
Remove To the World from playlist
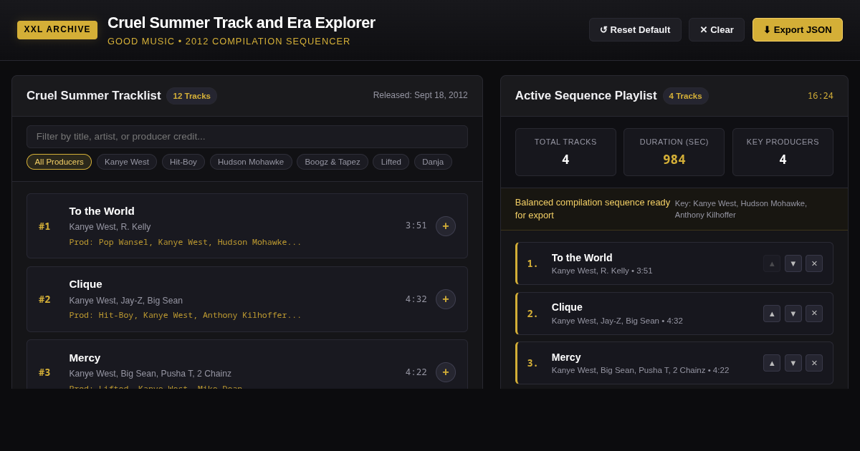[814, 263]
